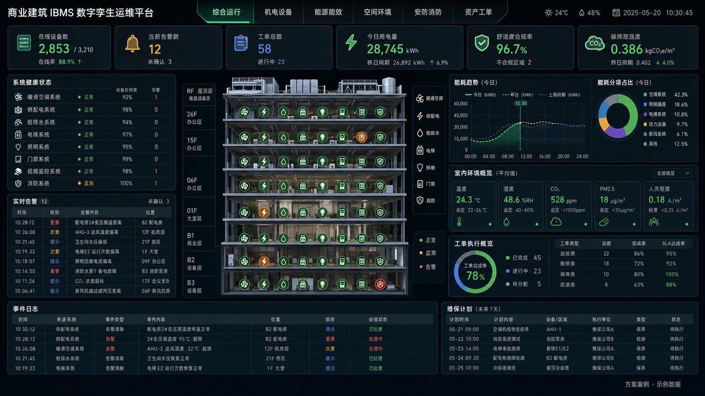Click the red fire alarm icon on B3
This screenshot has height=396, width=705.
[x=380, y=284]
